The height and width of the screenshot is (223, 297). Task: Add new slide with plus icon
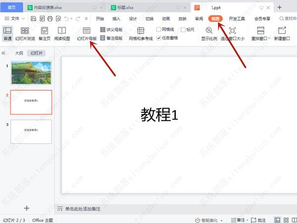click(x=27, y=208)
